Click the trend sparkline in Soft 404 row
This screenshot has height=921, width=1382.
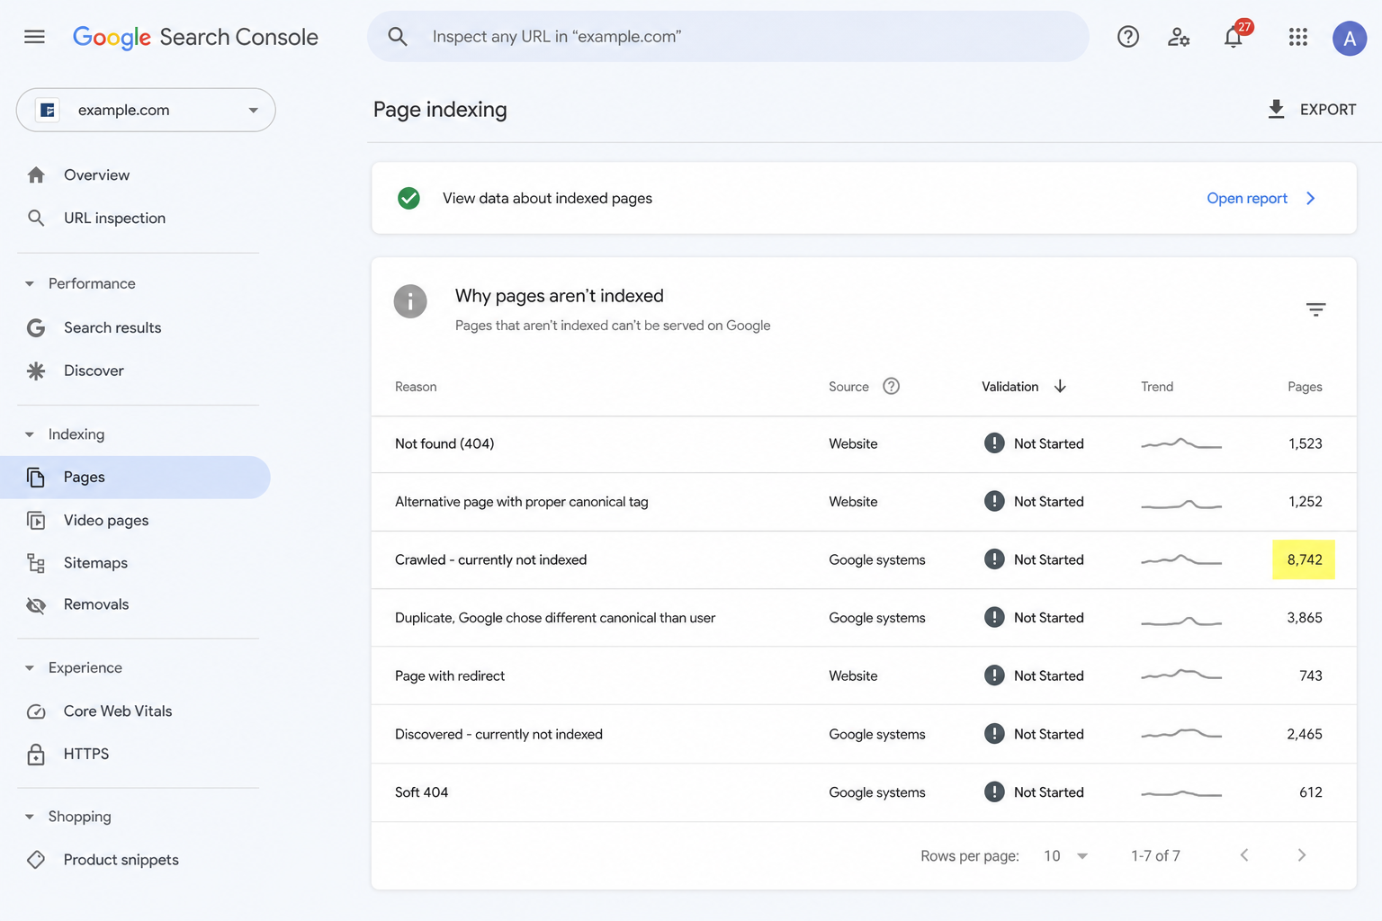tap(1181, 793)
